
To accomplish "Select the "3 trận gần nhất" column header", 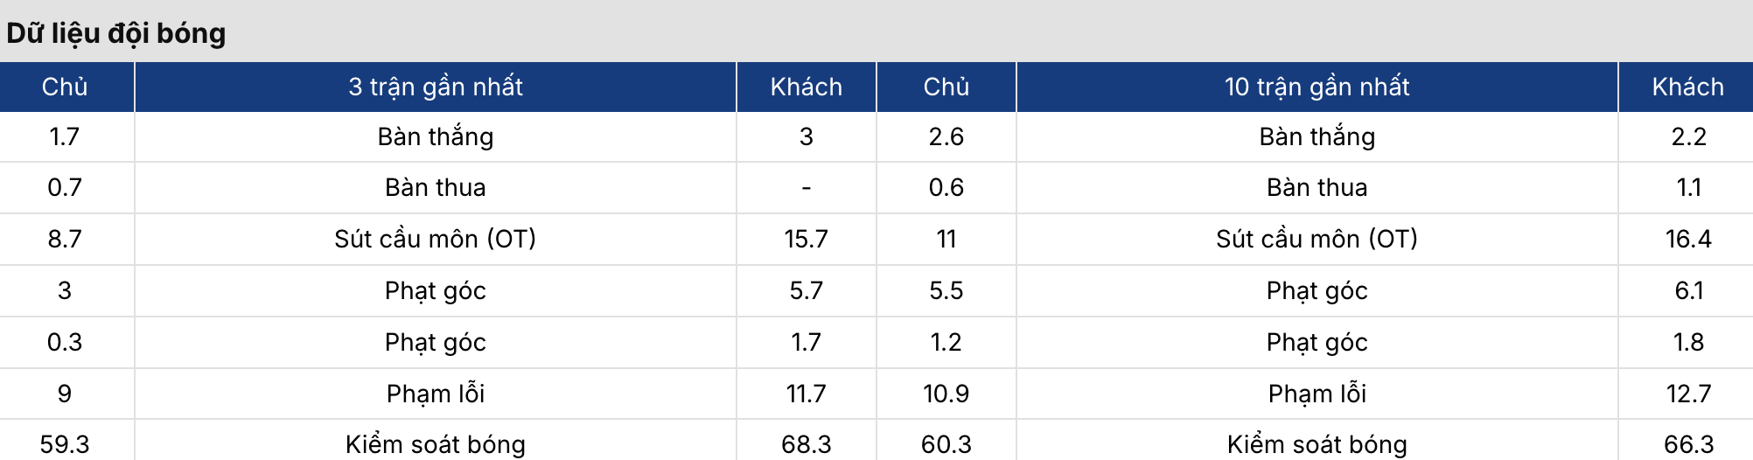I will point(435,87).
